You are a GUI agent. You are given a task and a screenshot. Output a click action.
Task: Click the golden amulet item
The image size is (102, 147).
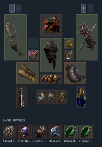pyautogui.click(x=69, y=43)
